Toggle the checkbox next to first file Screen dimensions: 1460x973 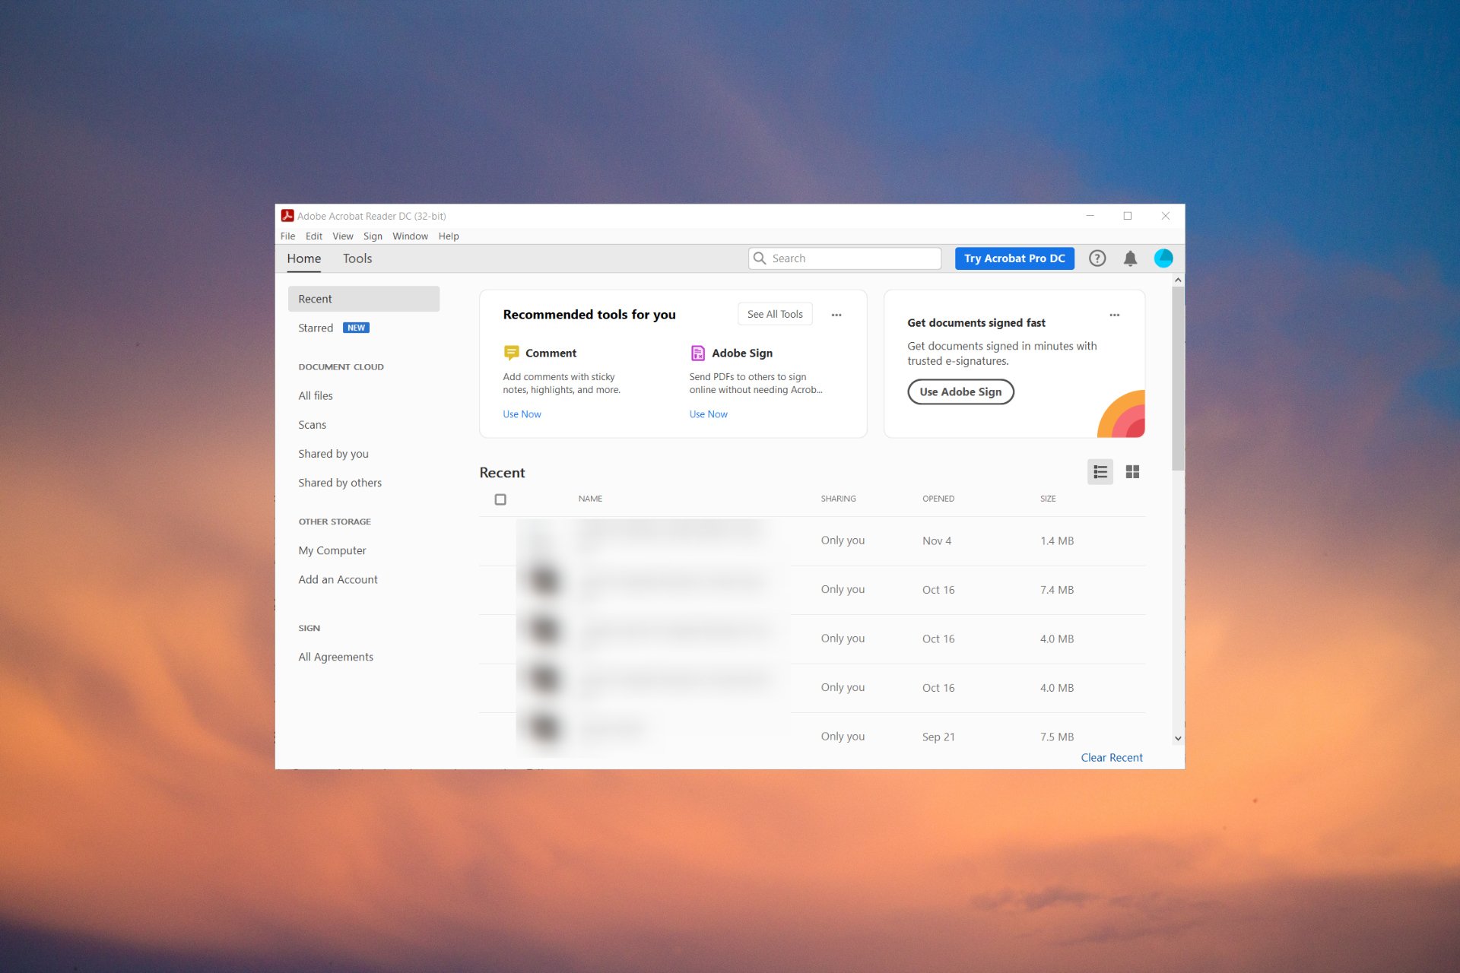tap(500, 540)
